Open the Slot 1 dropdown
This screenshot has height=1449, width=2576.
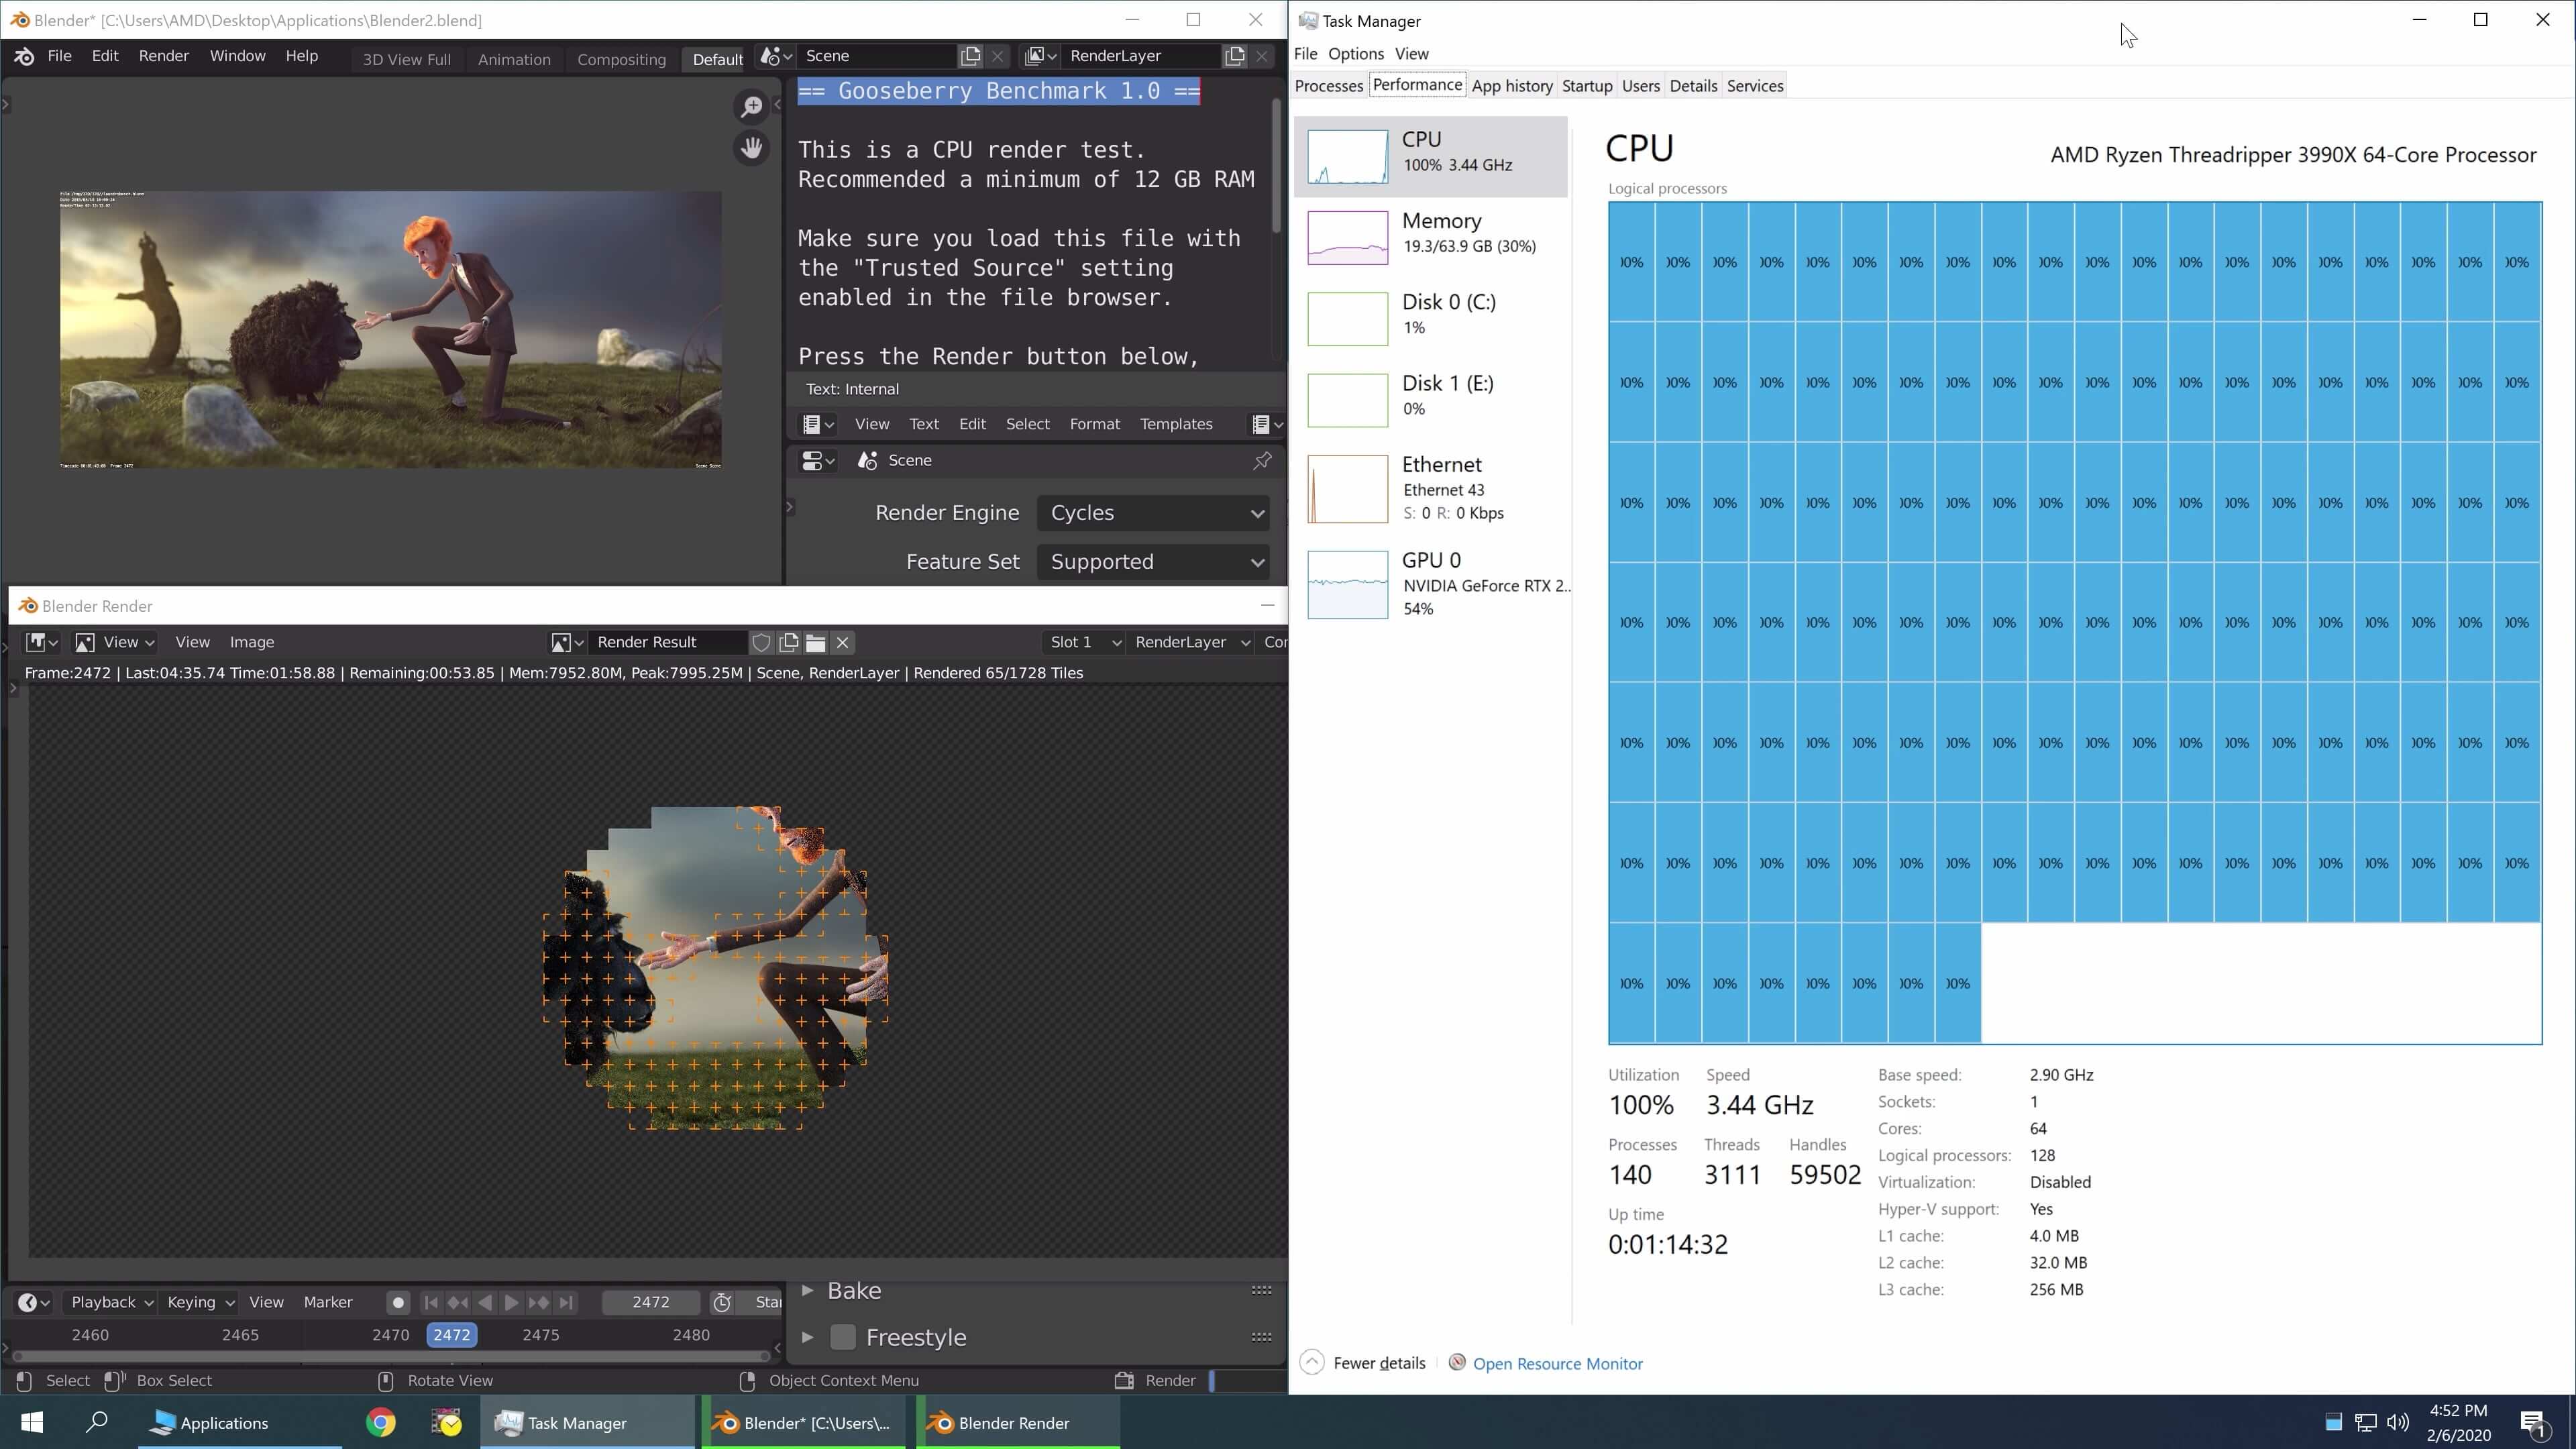pos(1084,642)
